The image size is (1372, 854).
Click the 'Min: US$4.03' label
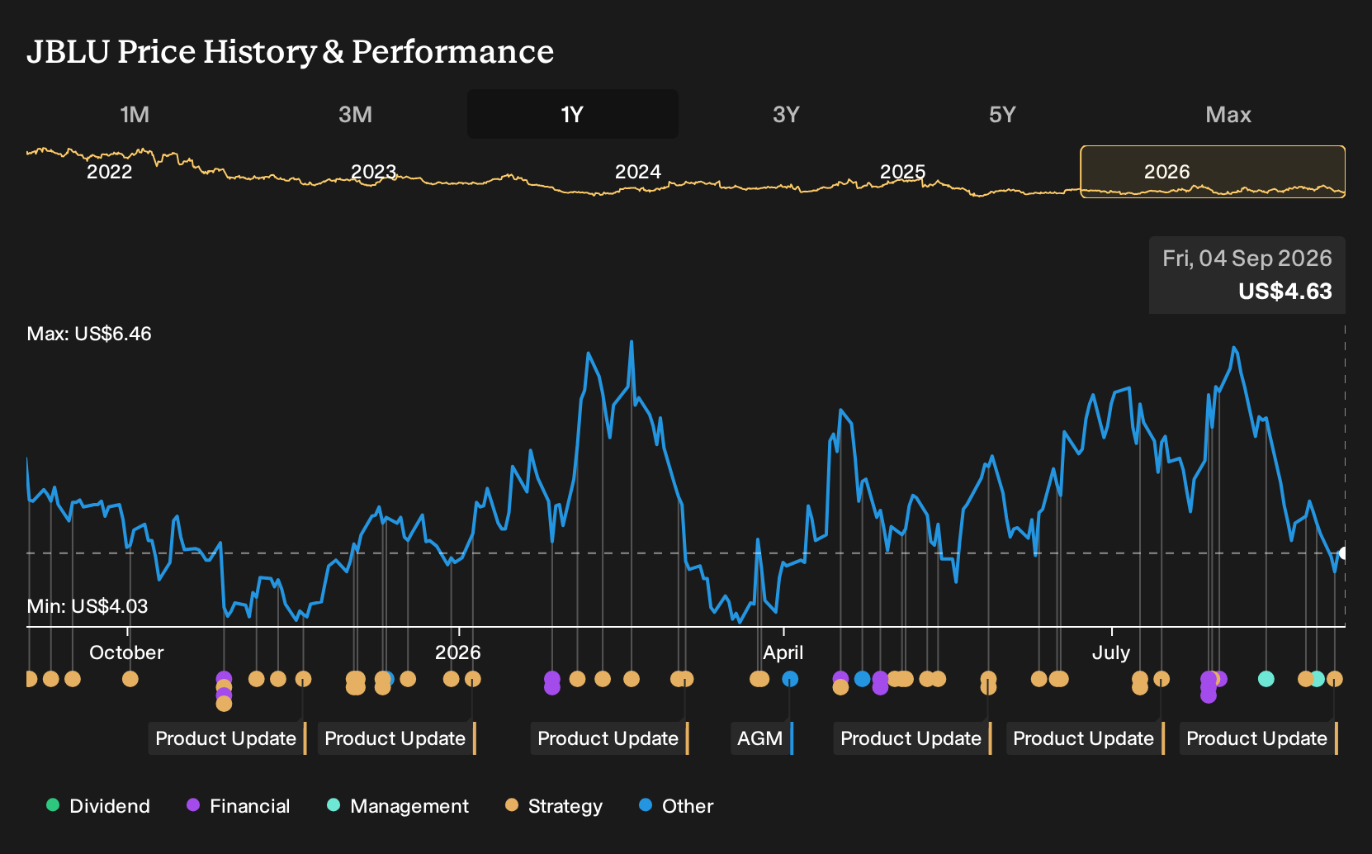coord(88,606)
